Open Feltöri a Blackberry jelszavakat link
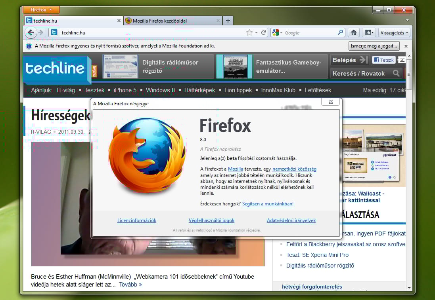 point(346,244)
